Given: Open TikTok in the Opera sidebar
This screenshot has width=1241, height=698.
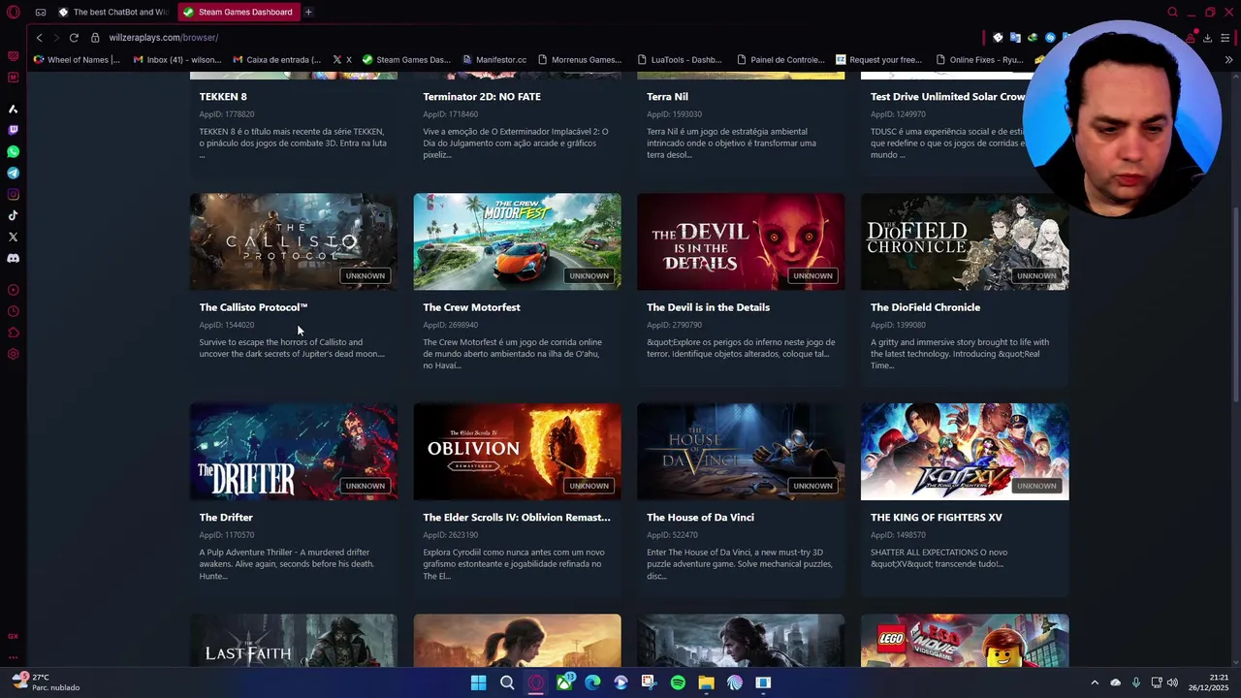Looking at the screenshot, I should click(13, 216).
